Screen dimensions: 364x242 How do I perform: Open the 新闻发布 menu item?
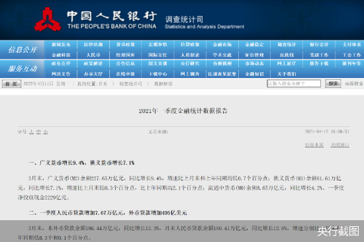tap(61, 44)
